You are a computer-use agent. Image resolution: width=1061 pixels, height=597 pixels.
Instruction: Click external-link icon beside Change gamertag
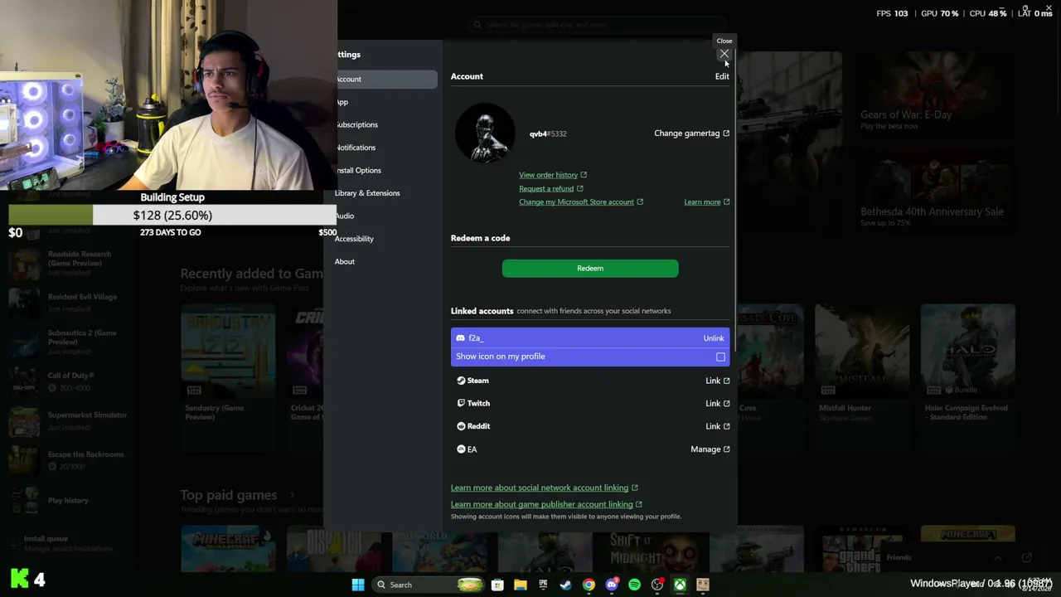726,133
